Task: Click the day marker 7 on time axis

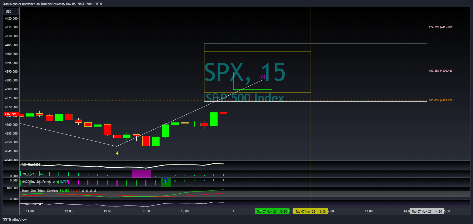Action: (x=233, y=211)
